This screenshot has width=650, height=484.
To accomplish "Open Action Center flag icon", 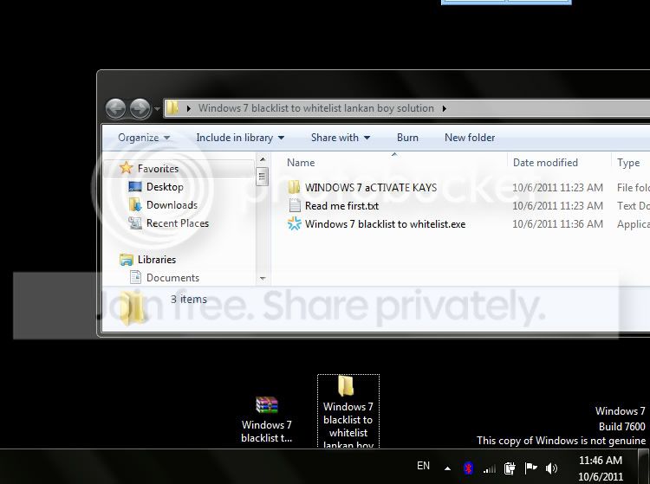I will (x=530, y=468).
